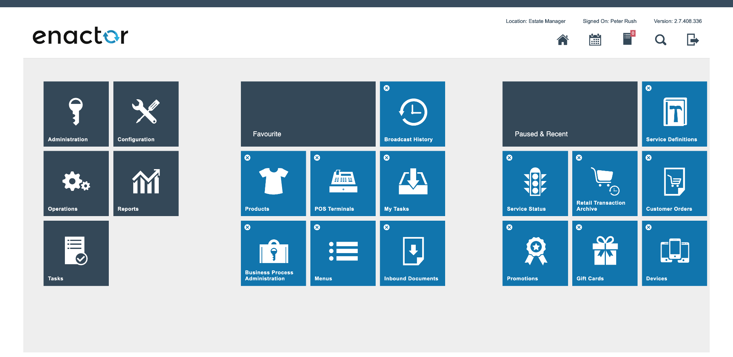Sign out using the logout icon
Image resolution: width=733 pixels, height=357 pixels.
coord(692,39)
